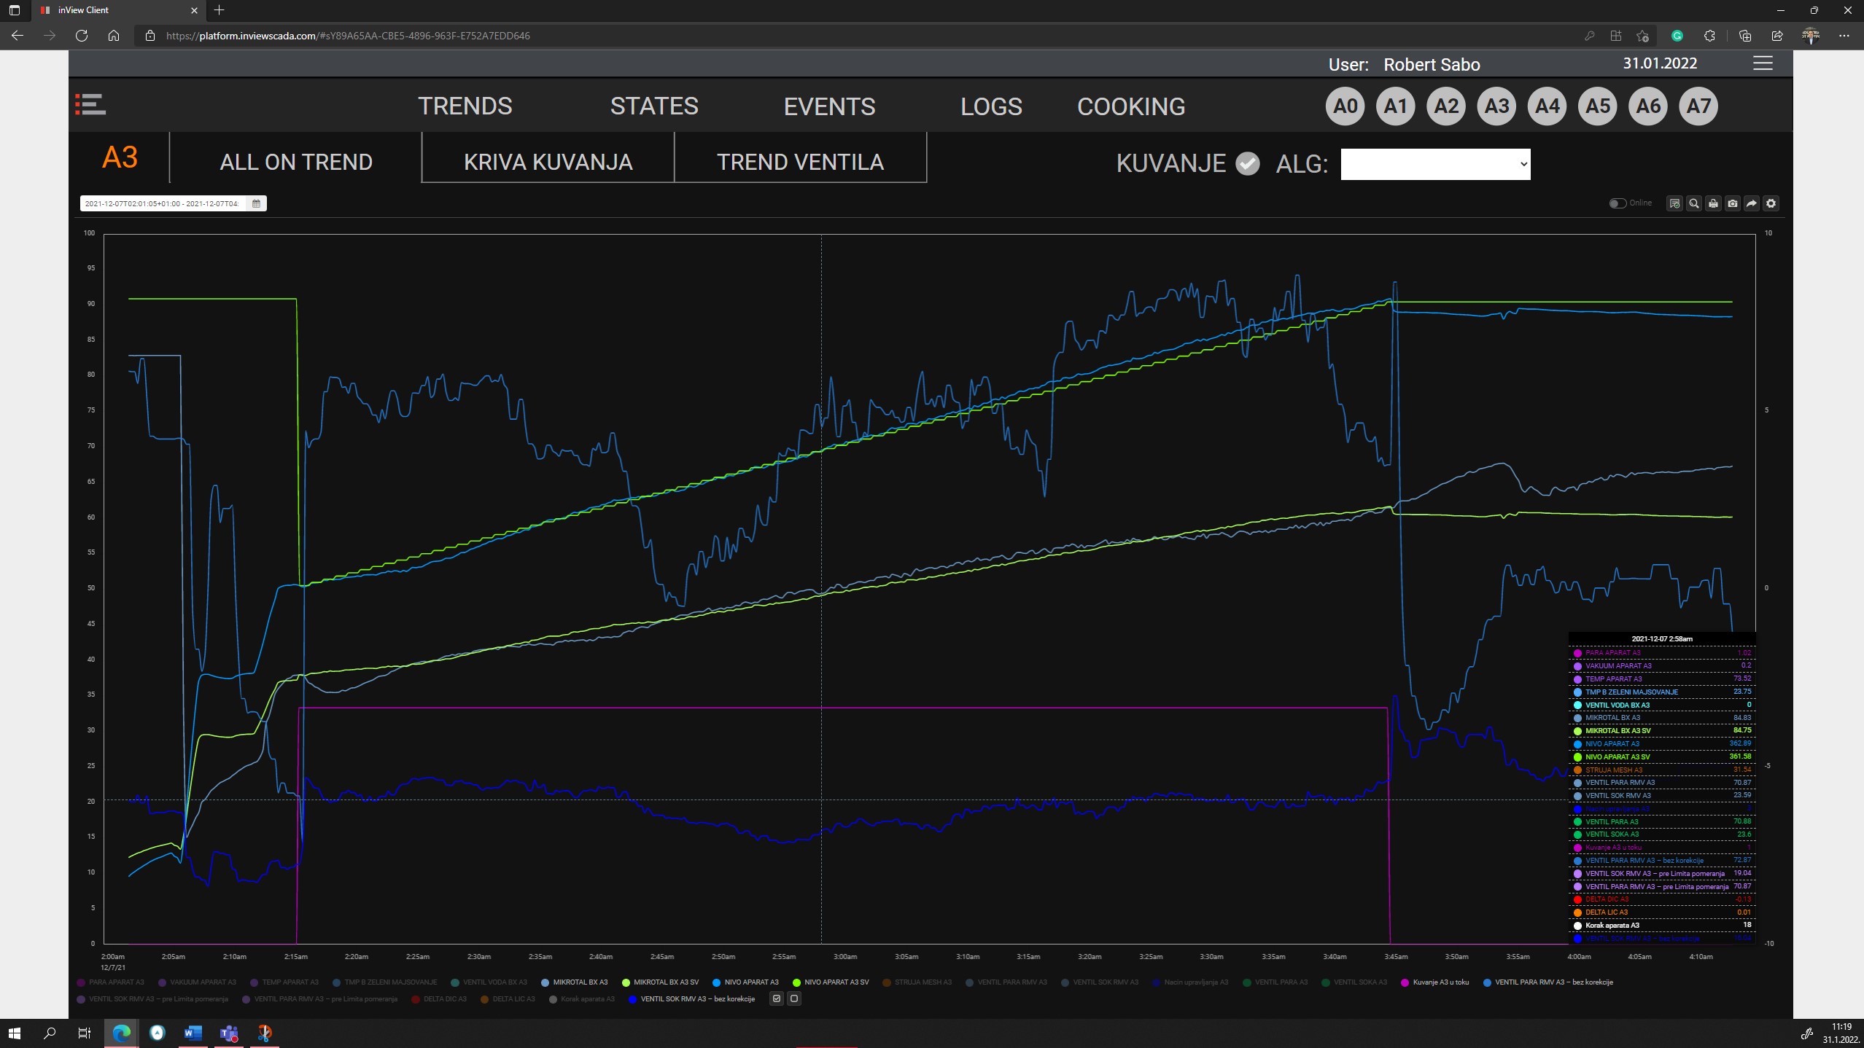Print the trend chart
The height and width of the screenshot is (1048, 1864).
(1713, 203)
